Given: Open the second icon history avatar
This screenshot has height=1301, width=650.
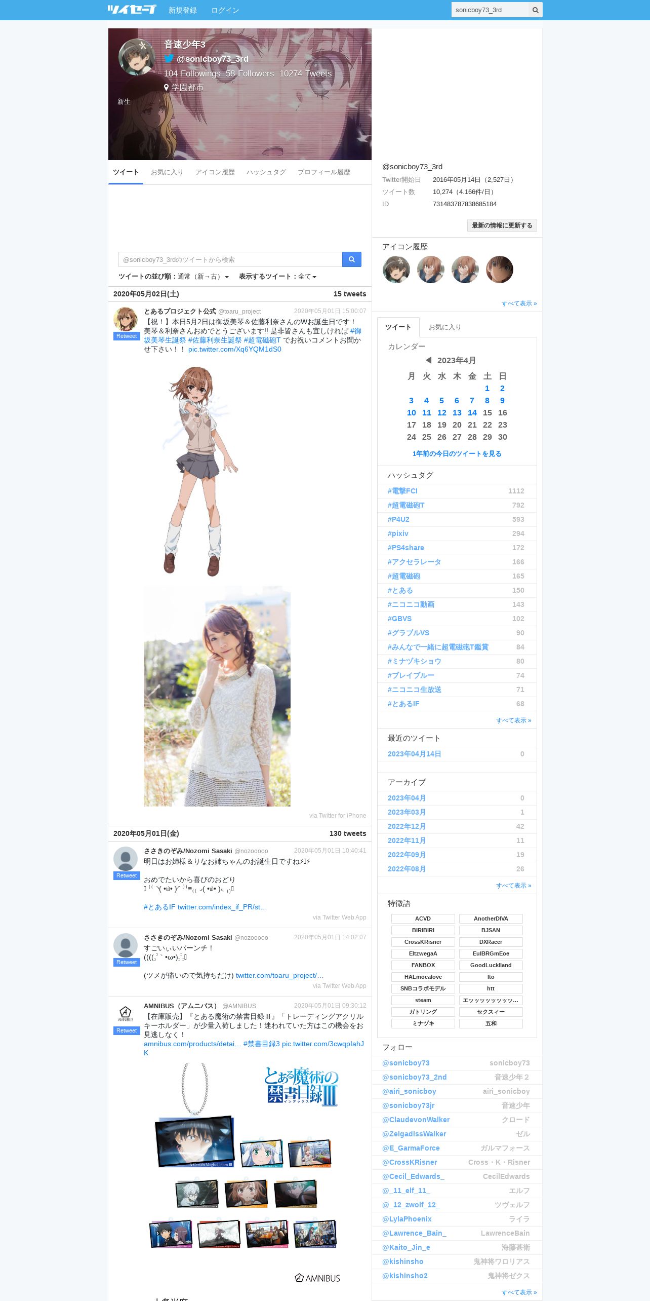Looking at the screenshot, I should (x=431, y=269).
